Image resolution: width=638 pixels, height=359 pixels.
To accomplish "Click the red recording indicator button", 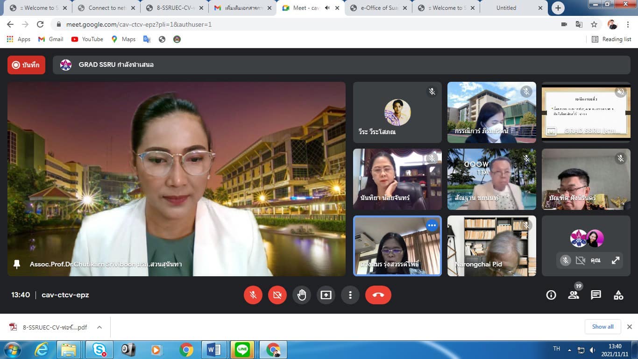I will pos(26,65).
